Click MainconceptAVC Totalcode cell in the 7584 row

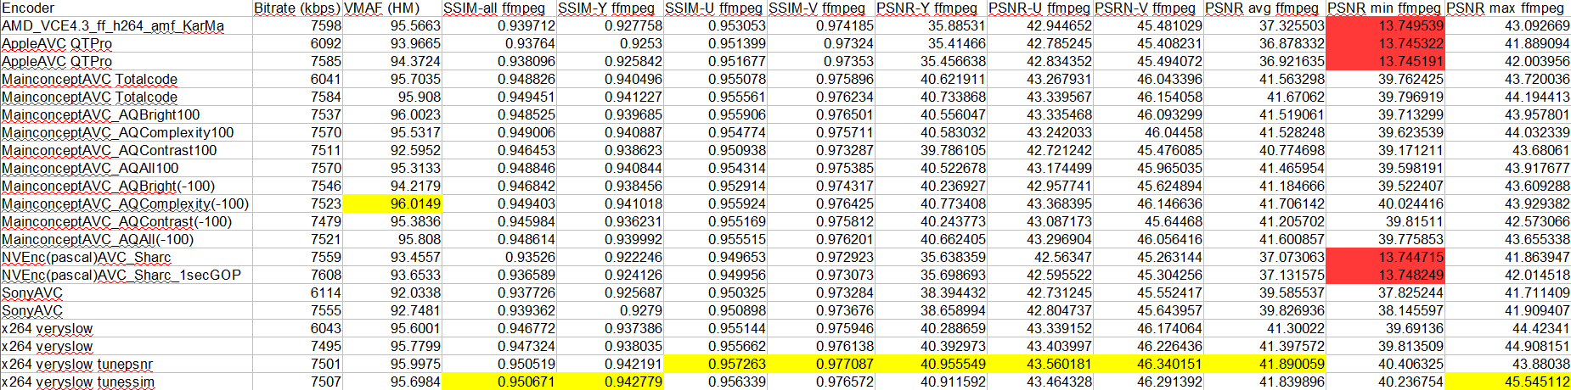pos(127,97)
